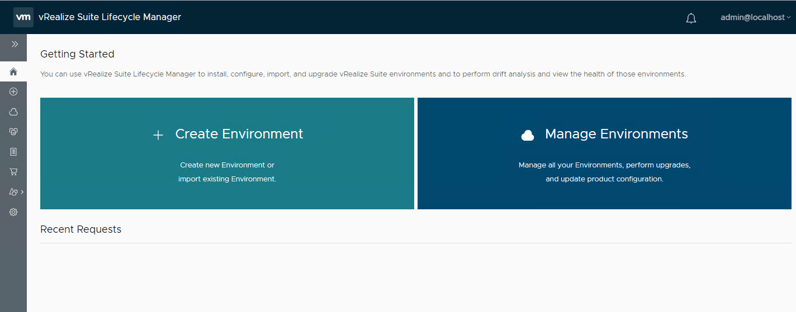
Task: Click the Getting Started heading
Action: pyautogui.click(x=77, y=54)
